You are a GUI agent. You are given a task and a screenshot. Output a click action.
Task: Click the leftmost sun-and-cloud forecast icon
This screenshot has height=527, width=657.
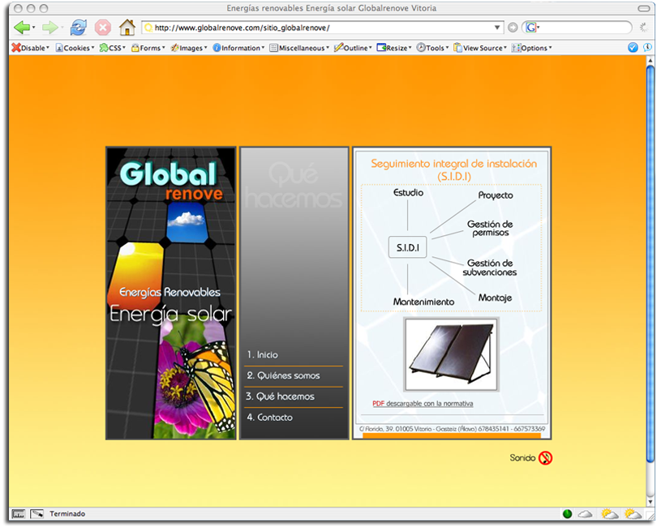[610, 513]
